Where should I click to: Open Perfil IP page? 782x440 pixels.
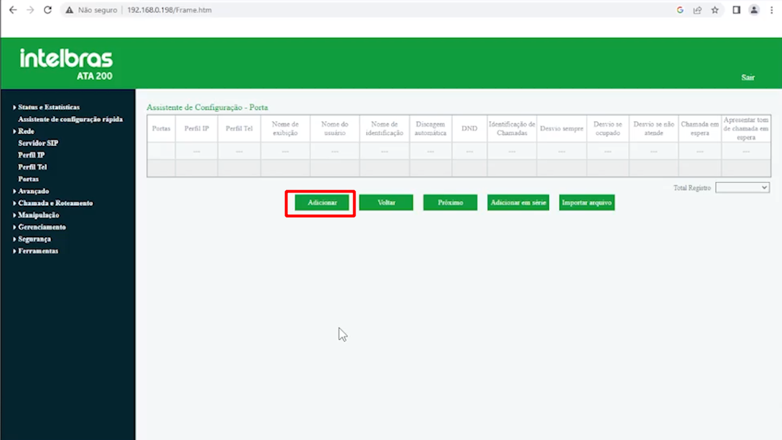click(x=31, y=155)
